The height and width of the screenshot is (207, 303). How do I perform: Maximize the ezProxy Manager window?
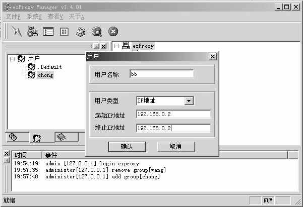tap(287, 8)
